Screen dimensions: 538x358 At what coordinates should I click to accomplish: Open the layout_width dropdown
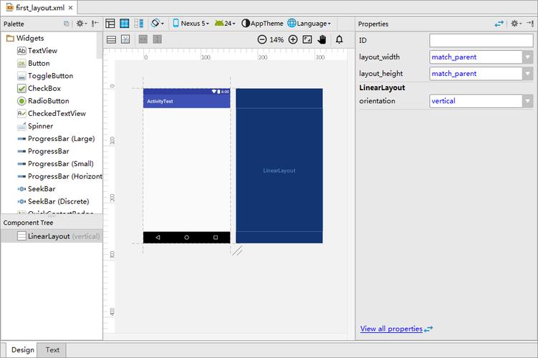pos(528,57)
